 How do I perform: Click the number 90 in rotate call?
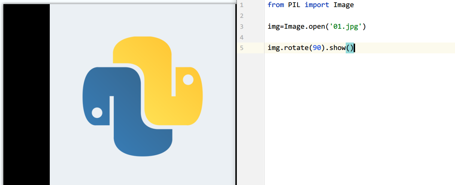pos(317,48)
